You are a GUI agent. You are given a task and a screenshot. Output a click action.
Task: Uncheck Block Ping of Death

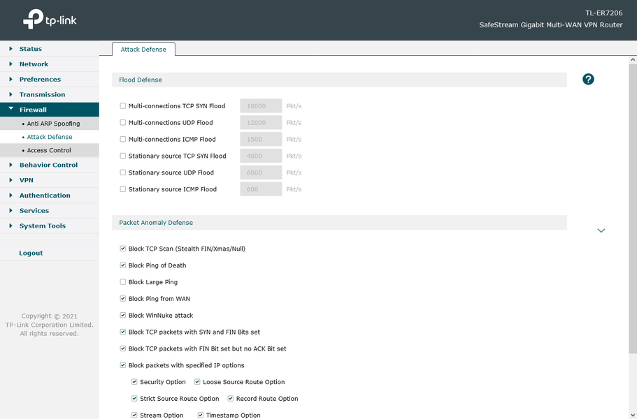(122, 265)
